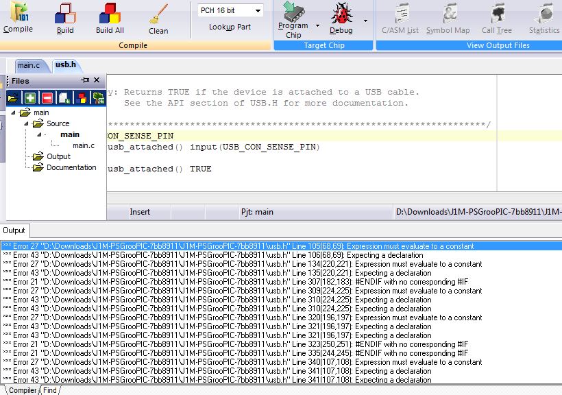
Task: Click the Build All blocks icon
Action: (110, 17)
